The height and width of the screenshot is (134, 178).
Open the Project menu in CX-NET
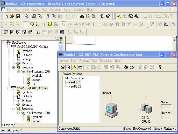coord(64,61)
